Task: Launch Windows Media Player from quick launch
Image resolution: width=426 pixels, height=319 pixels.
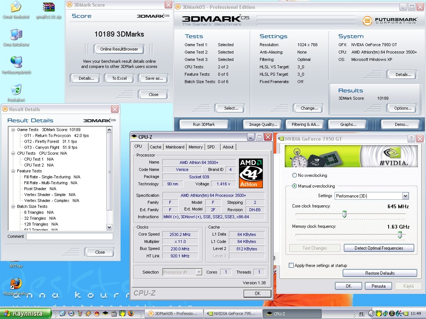Action: click(x=71, y=313)
